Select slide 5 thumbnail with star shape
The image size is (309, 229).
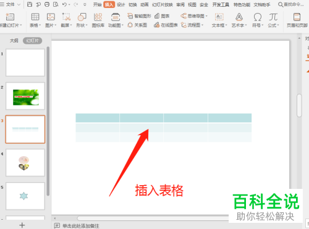25,196
